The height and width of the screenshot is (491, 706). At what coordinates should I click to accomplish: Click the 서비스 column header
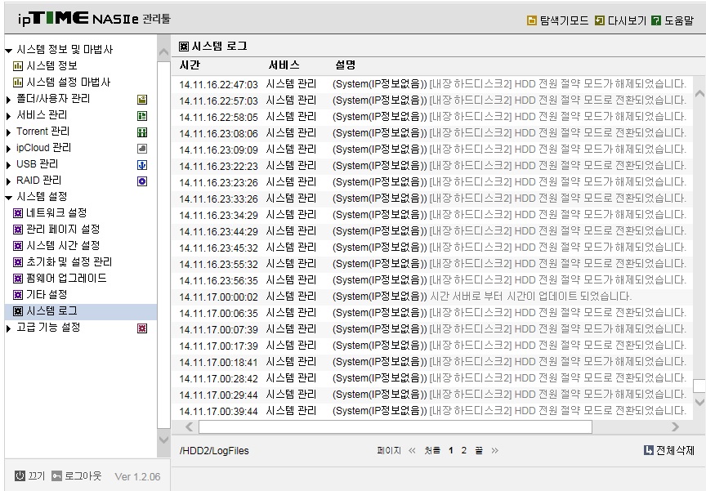point(284,65)
